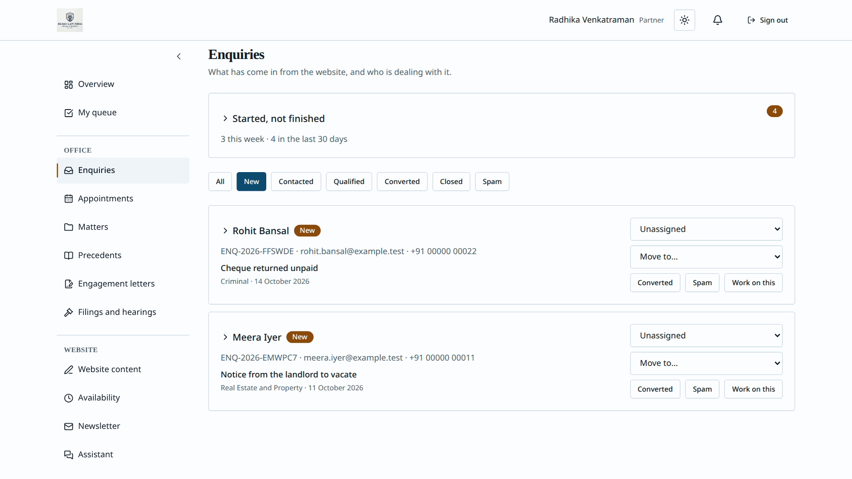Click the Demo Law Firm logo
The width and height of the screenshot is (852, 479).
point(70,20)
